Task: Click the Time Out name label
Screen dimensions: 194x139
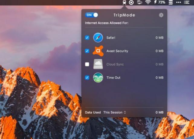Action: [113, 78]
